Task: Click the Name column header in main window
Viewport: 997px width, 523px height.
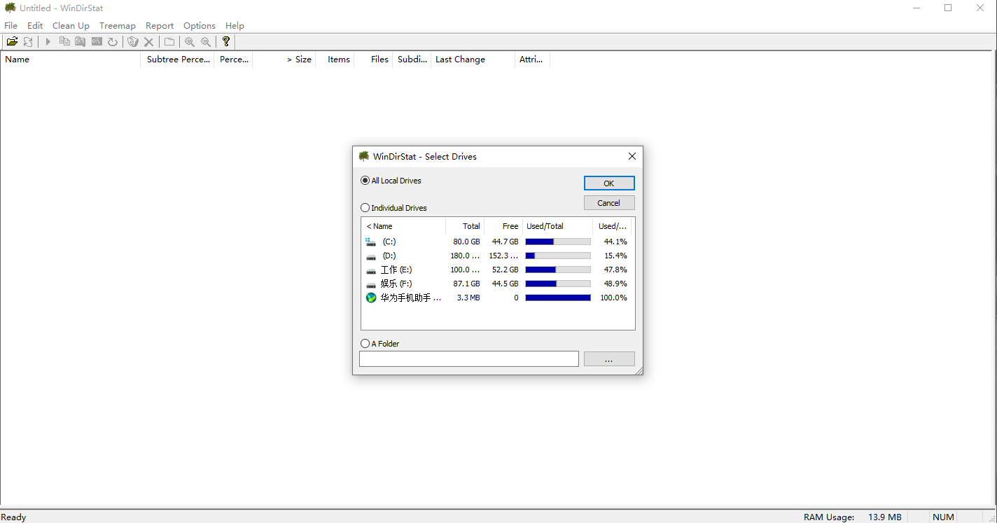Action: click(x=71, y=60)
